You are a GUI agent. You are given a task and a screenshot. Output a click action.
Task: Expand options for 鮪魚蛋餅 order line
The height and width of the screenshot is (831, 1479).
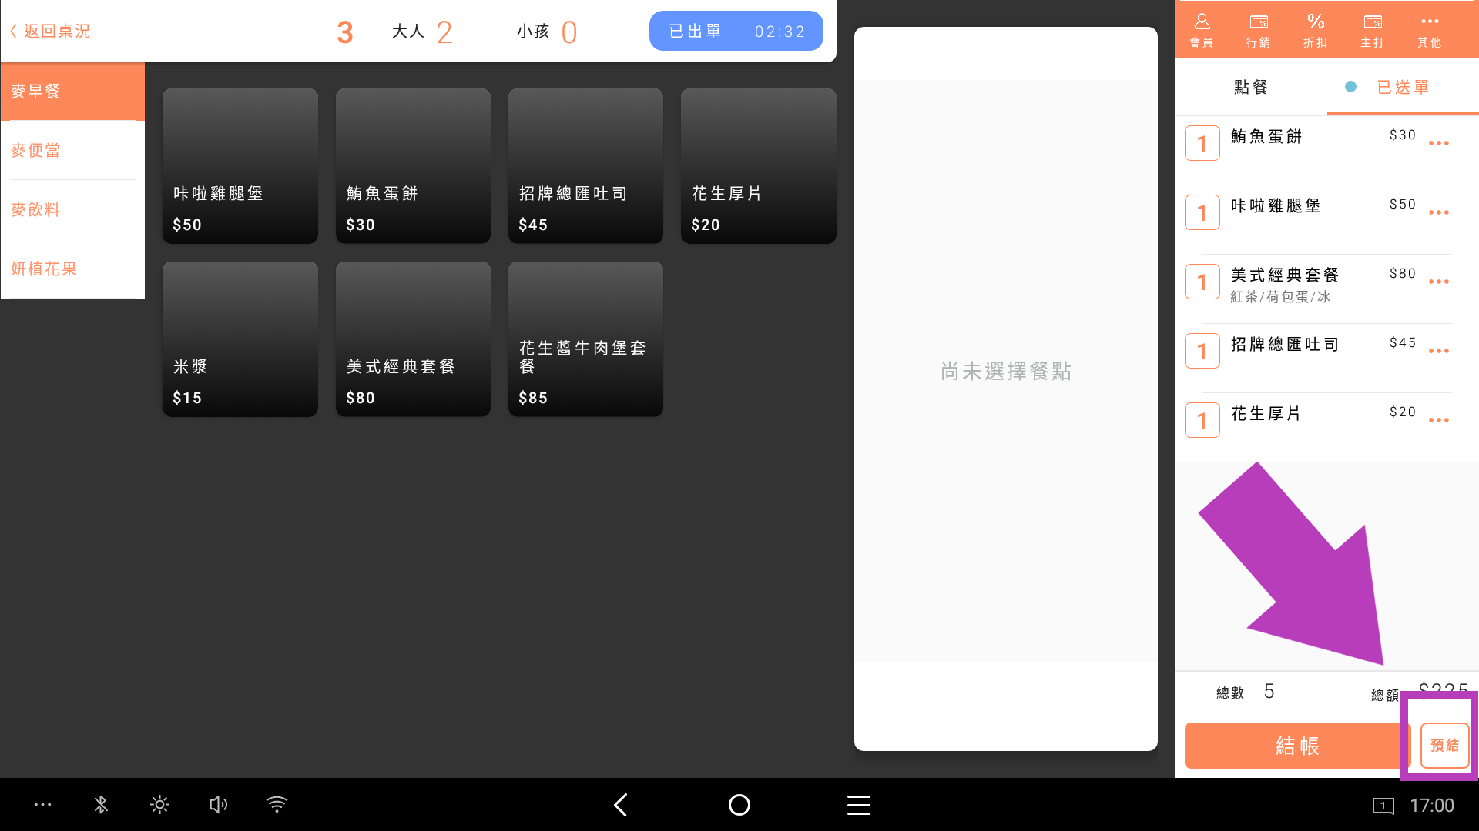[1438, 143]
